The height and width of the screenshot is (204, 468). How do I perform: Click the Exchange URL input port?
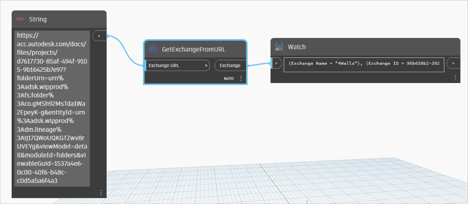click(x=178, y=66)
